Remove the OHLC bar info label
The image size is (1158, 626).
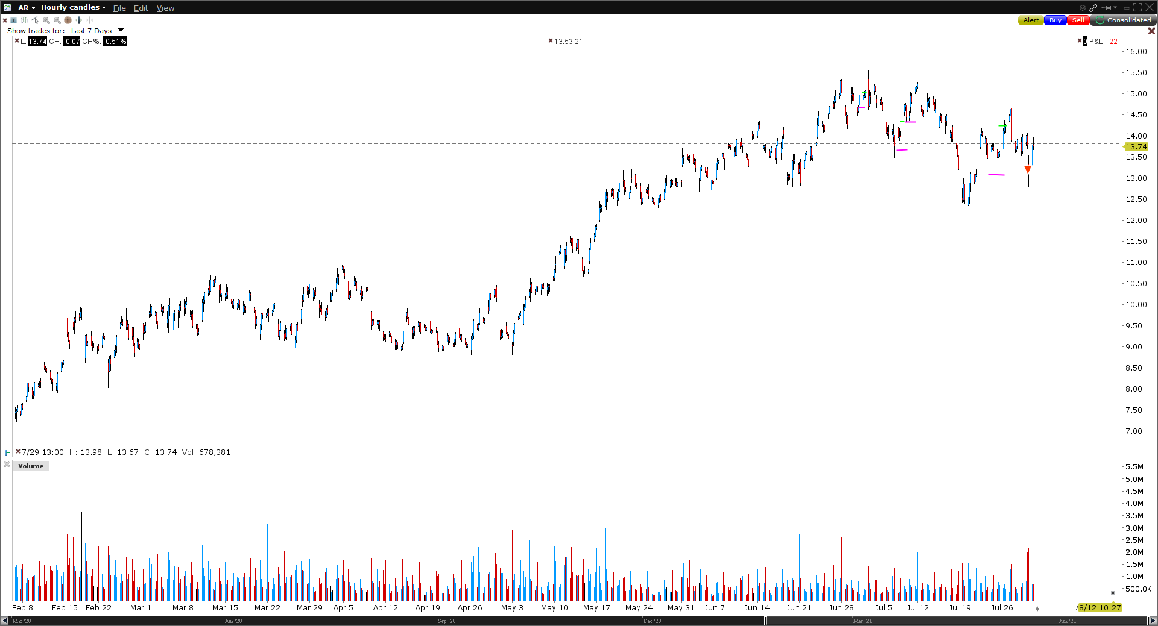click(18, 451)
